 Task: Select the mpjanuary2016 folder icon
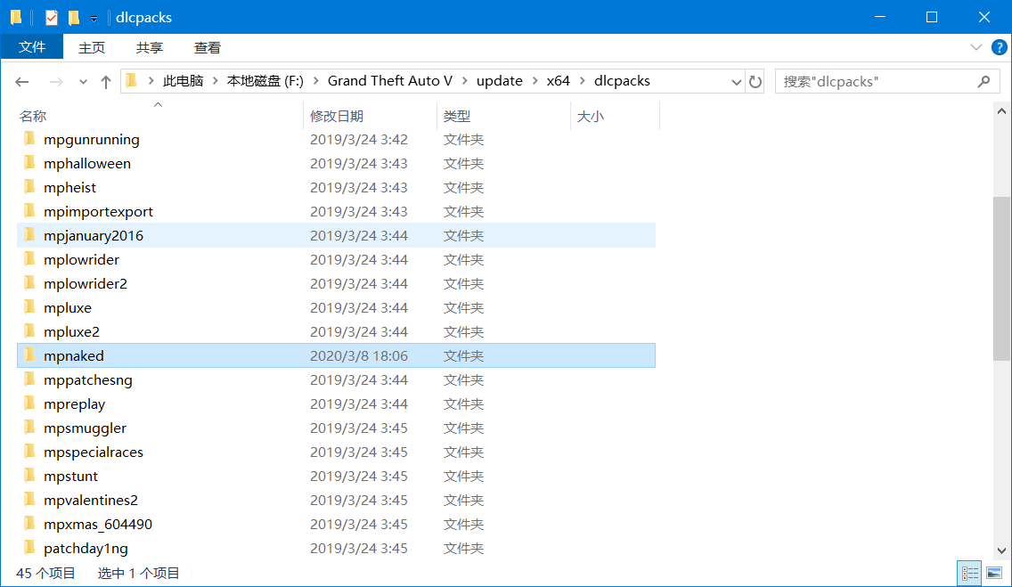point(29,235)
